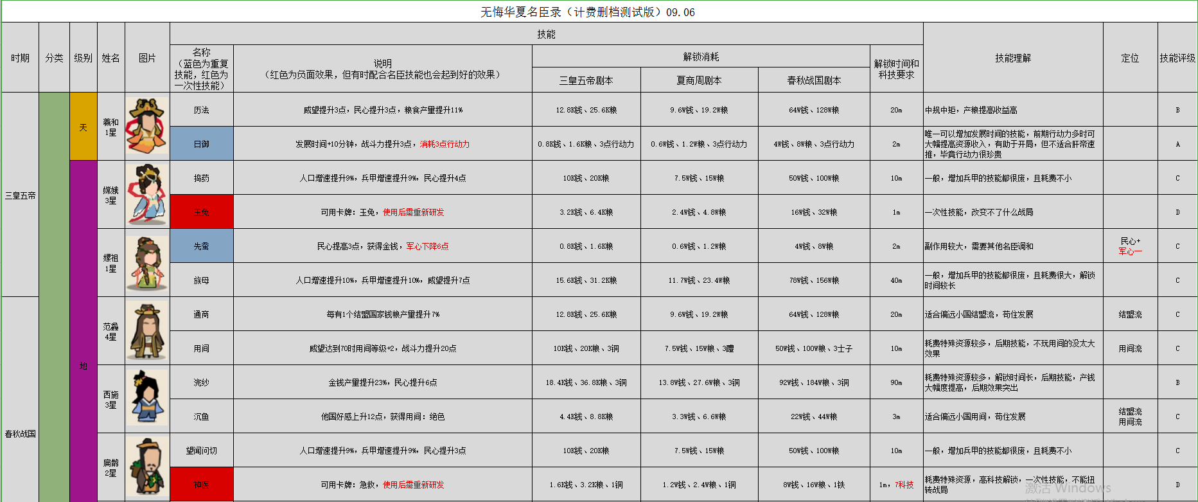The height and width of the screenshot is (502, 1198).
Task: Click the title 无悔华夏名臣录 cell
Action: pos(599,12)
